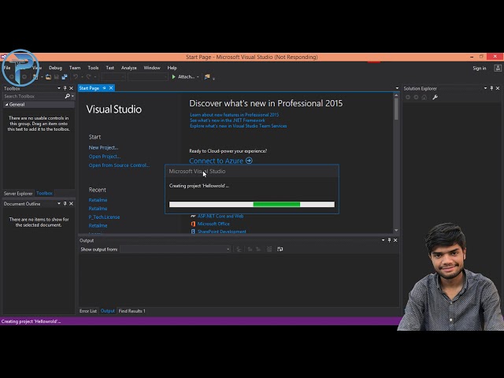Open Solution Explorer Properties wrench icon
The width and height of the screenshot is (504, 378).
coord(435,97)
